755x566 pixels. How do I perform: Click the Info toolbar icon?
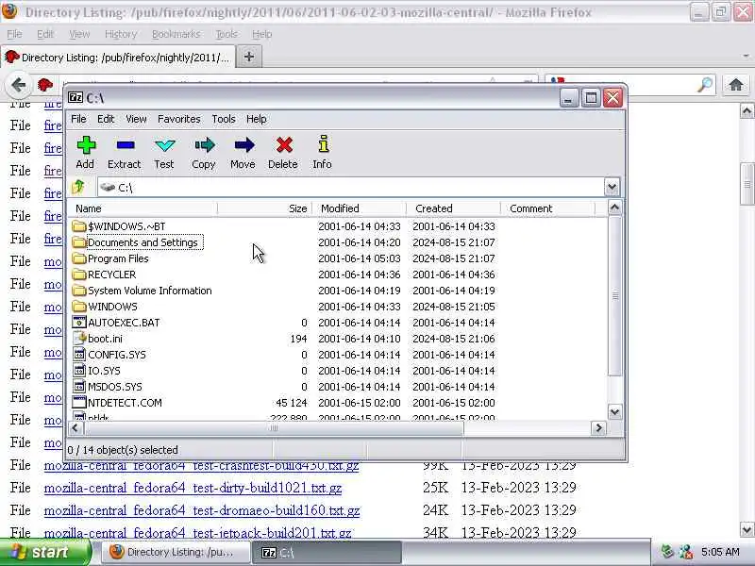(323, 145)
